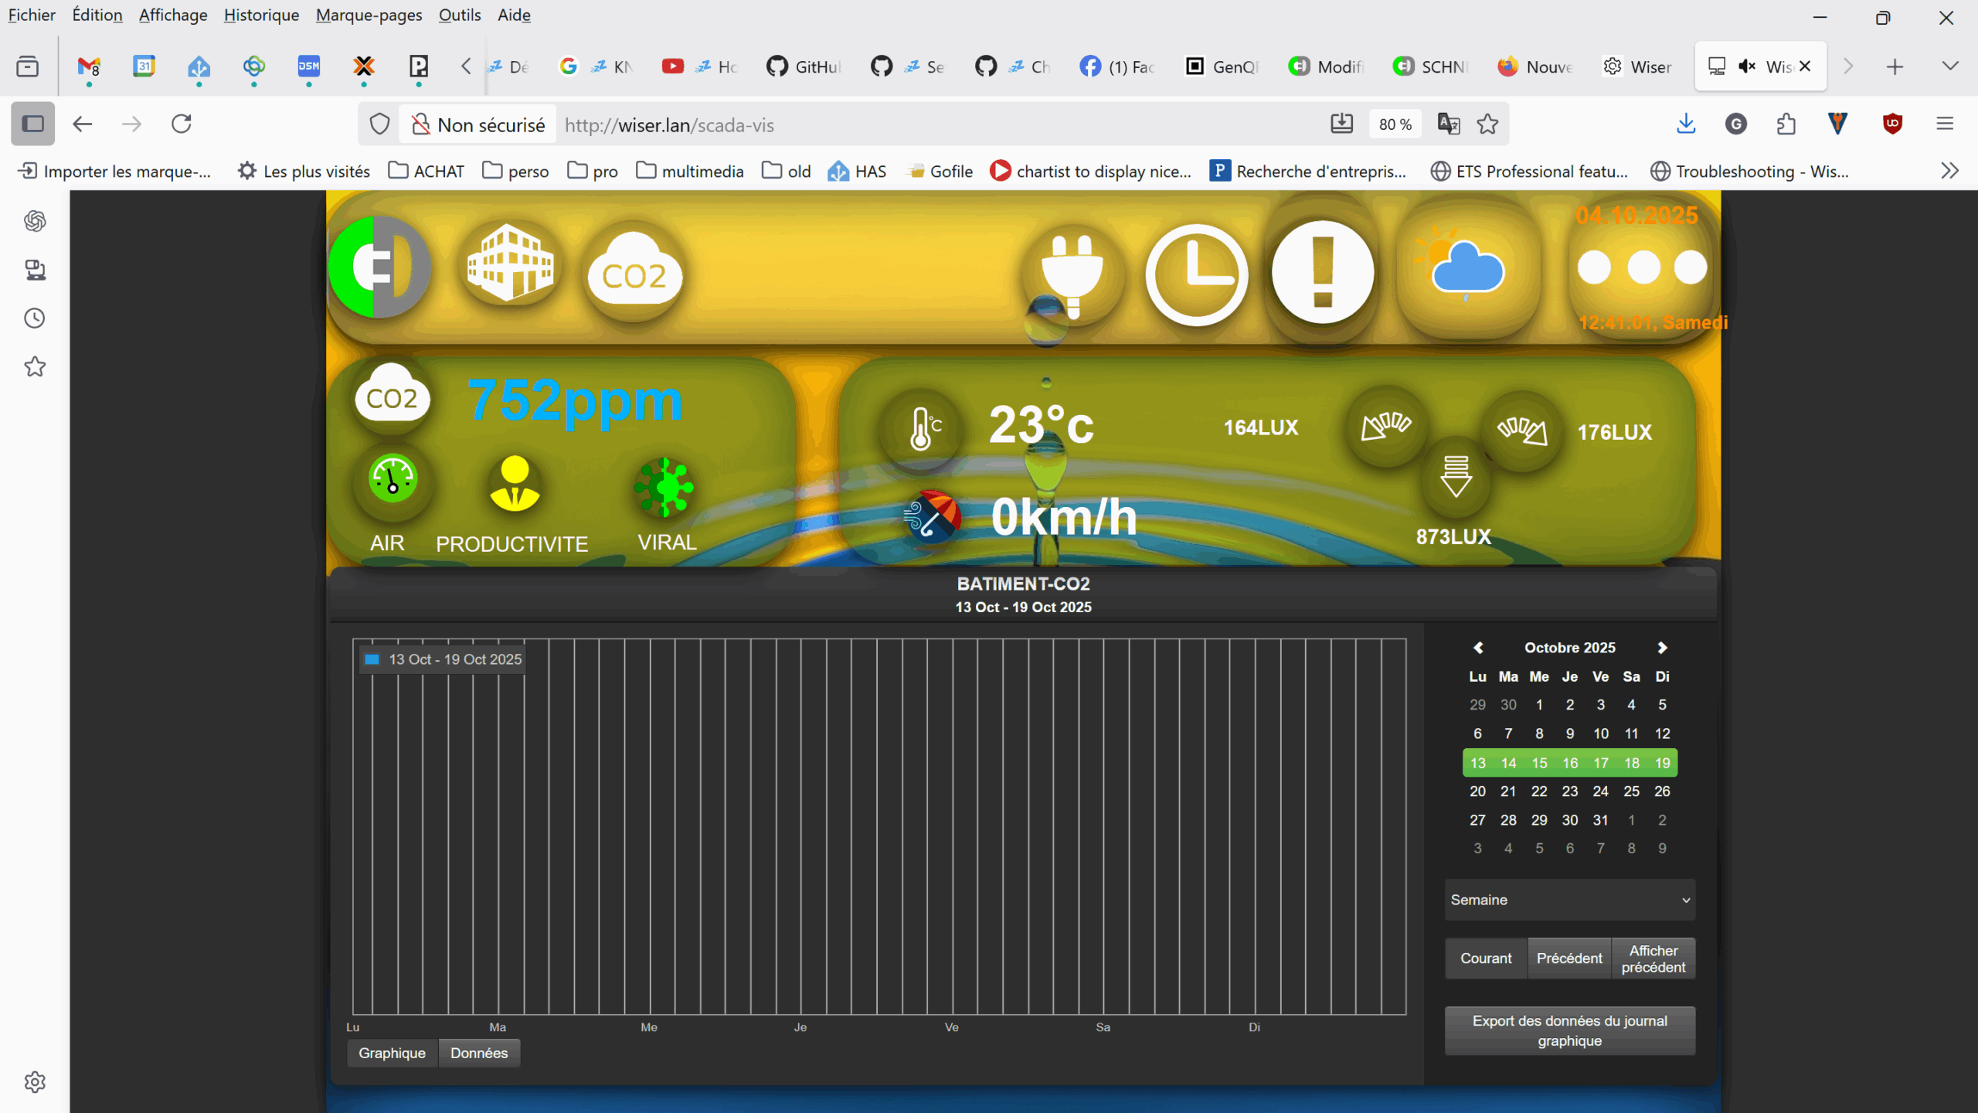Go to next month in calendar
The height and width of the screenshot is (1113, 1978).
coord(1662,648)
